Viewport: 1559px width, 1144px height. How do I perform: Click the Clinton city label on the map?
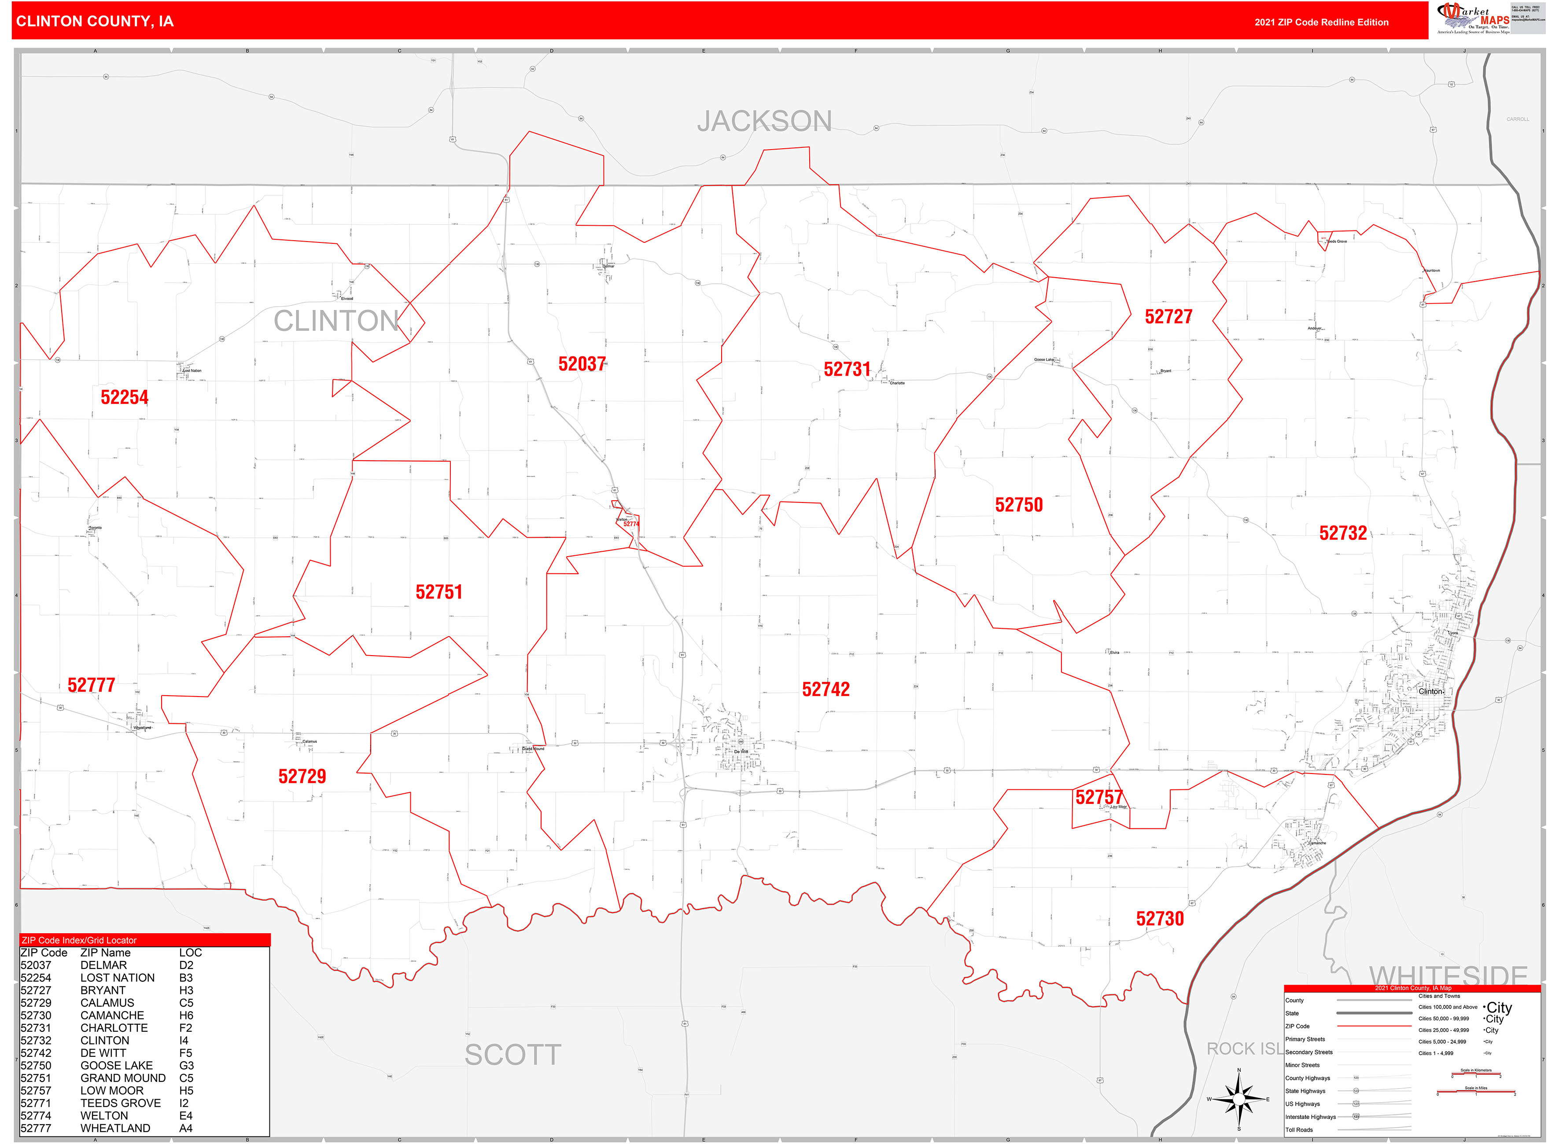tap(1430, 691)
